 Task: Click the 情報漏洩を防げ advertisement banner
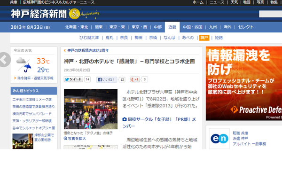point(244,84)
